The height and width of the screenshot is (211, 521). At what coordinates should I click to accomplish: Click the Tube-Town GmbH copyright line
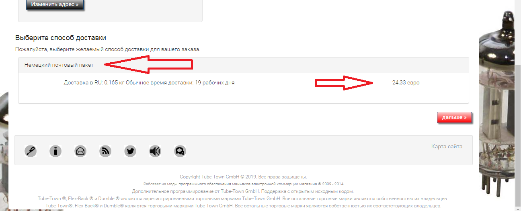pyautogui.click(x=243, y=177)
